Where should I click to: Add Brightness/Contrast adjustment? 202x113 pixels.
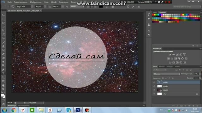tap(170, 54)
